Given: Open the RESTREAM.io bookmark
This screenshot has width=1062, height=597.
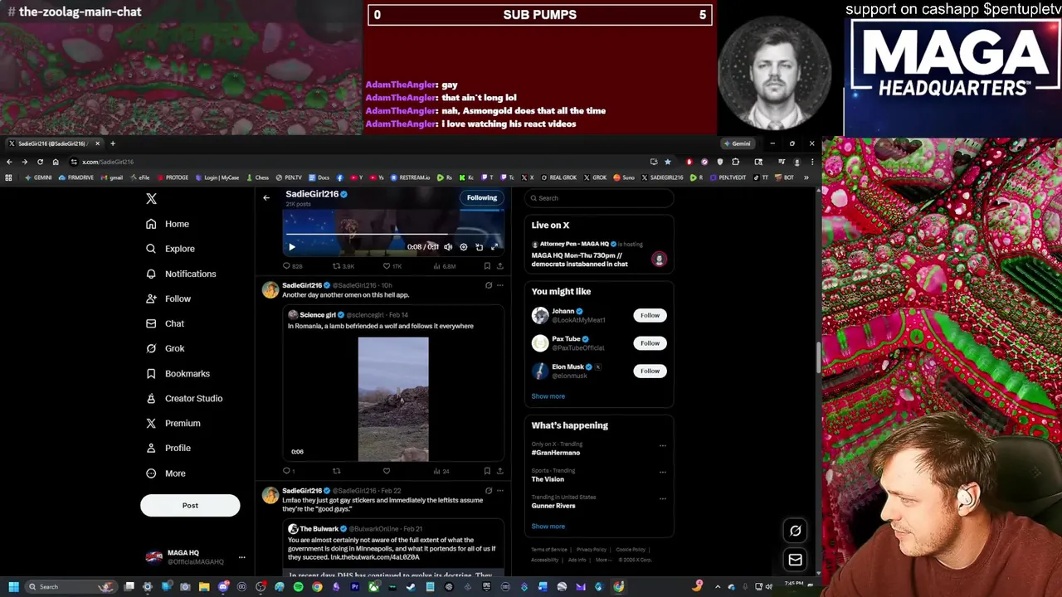Looking at the screenshot, I should (x=411, y=177).
